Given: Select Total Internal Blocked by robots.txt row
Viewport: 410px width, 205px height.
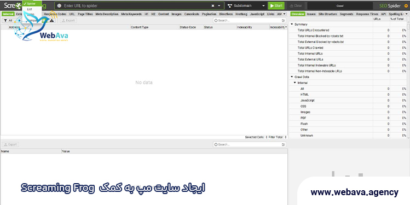Looking at the screenshot, I should click(x=348, y=36).
